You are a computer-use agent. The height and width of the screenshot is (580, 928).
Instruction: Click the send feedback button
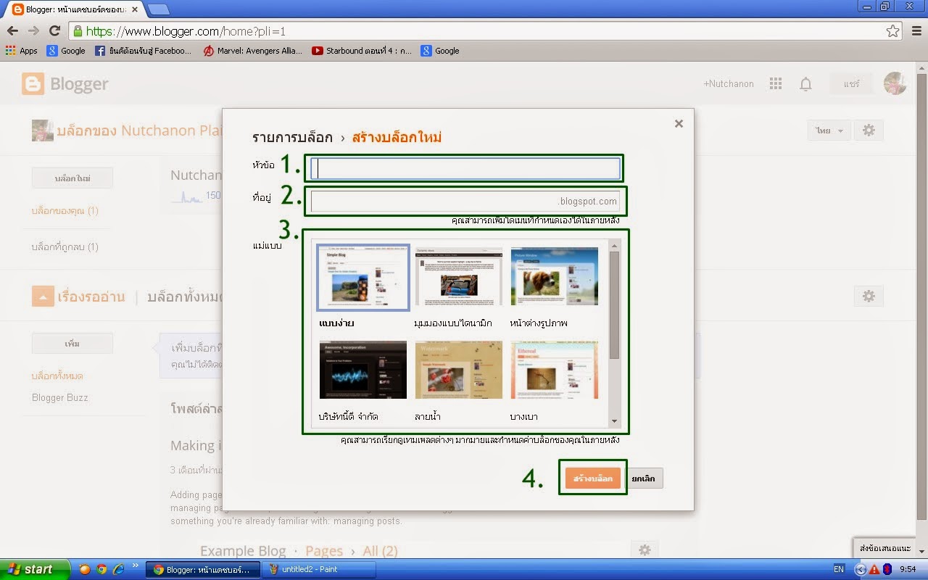coord(884,547)
